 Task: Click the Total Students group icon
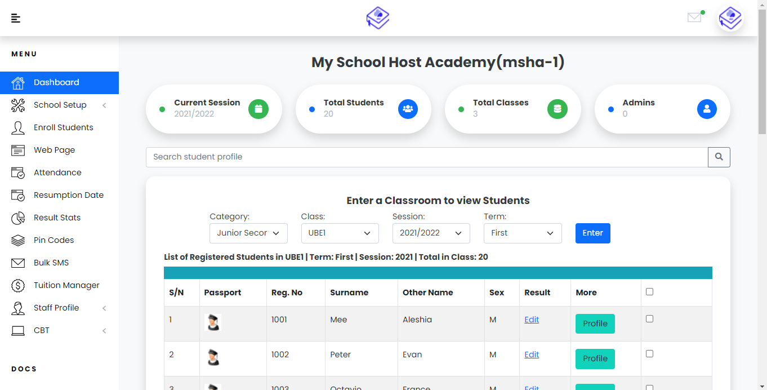tap(408, 109)
